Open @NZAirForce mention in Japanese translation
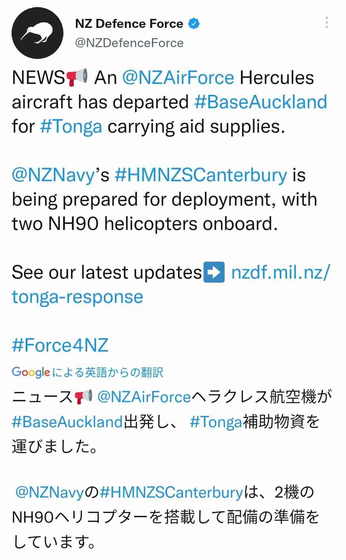Viewport: 346px width, 560px height. point(144,397)
